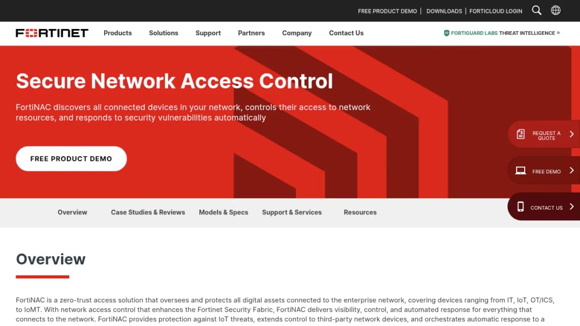Click the Request a Quote side label
This screenshot has width=580, height=326.
546,136
